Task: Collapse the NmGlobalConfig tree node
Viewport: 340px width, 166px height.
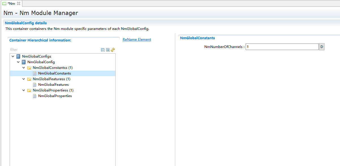Action: pos(18,62)
